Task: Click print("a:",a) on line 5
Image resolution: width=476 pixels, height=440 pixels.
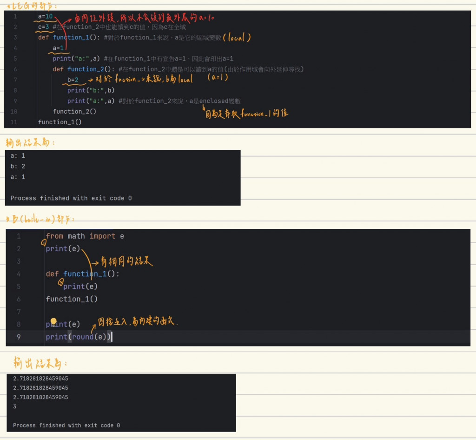Action: point(76,59)
